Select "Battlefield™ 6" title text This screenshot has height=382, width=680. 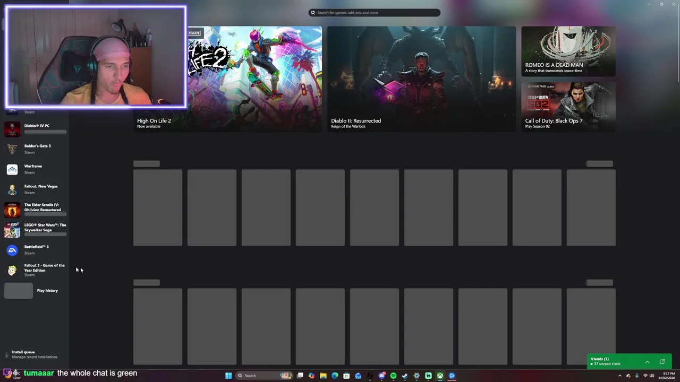pos(36,247)
